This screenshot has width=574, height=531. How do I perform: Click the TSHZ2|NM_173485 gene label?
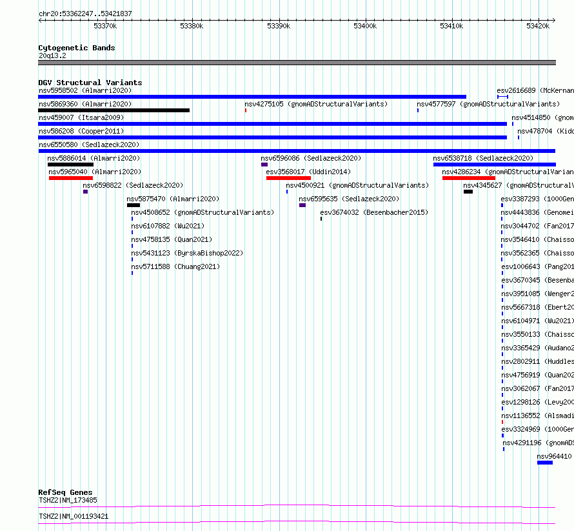pyautogui.click(x=68, y=500)
